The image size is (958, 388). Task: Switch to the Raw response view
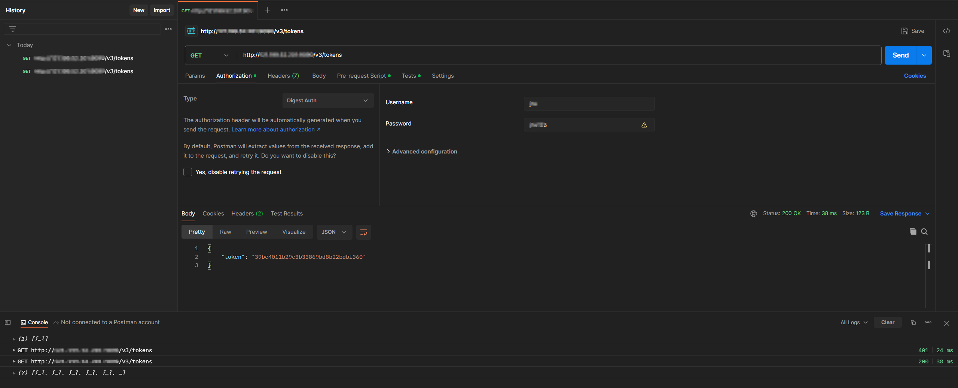pos(225,232)
